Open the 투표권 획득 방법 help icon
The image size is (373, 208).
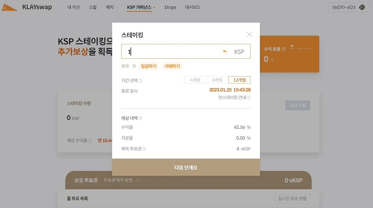click(137, 180)
